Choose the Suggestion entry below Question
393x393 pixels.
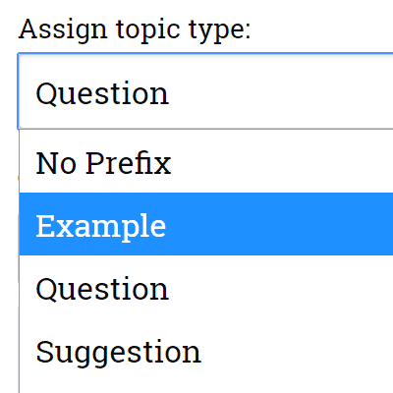pos(206,352)
